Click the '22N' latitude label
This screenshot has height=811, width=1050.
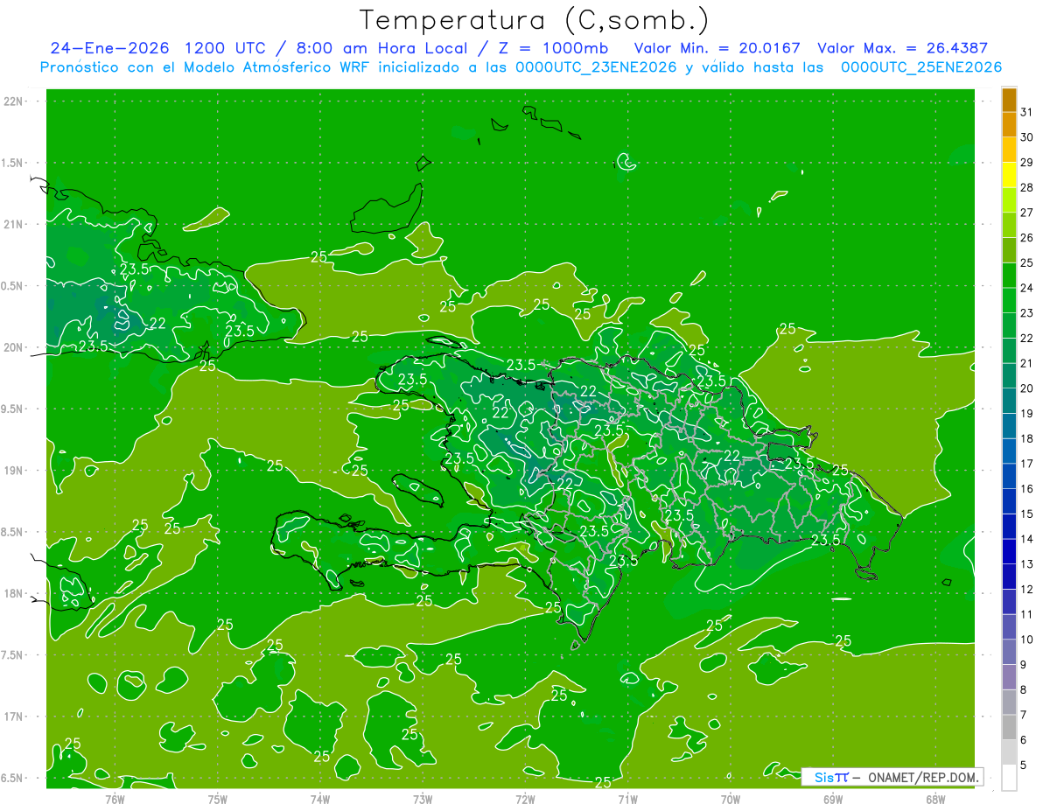pos(13,101)
